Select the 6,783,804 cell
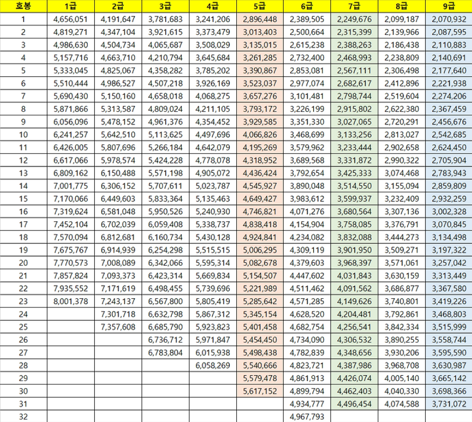Image resolution: width=472 pixels, height=422 pixels. pyautogui.click(x=165, y=352)
